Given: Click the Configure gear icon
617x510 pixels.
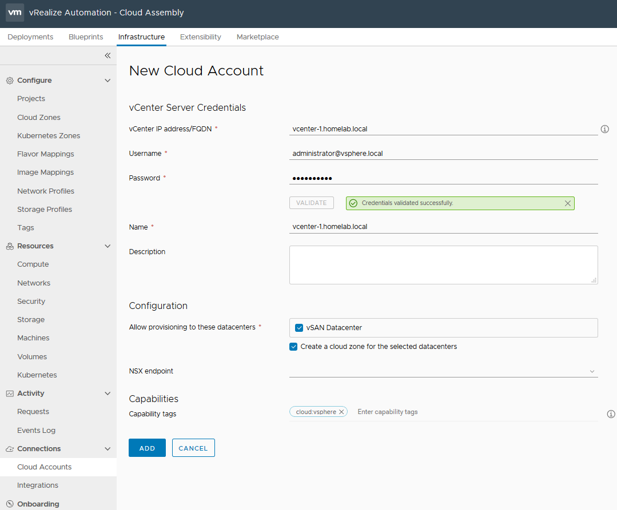Looking at the screenshot, I should click(x=10, y=81).
